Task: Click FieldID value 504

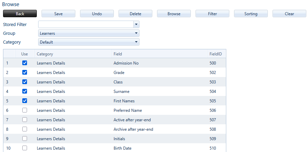Action: pyautogui.click(x=213, y=91)
